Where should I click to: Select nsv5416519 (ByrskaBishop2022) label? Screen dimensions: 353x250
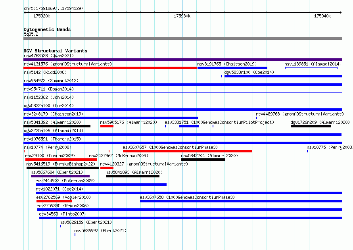[x=61, y=164]
